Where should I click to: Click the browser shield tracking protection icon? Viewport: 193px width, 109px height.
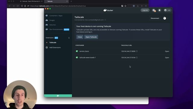tap(22, 6)
